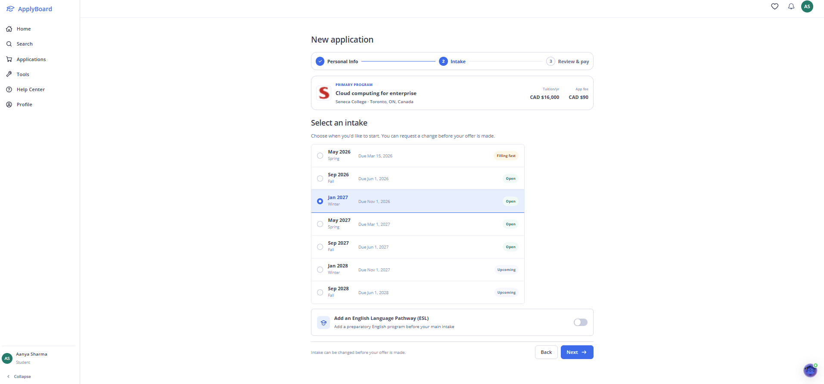Viewport: 824px width, 384px height.
Task: Collapse the sidebar
Action: [19, 377]
